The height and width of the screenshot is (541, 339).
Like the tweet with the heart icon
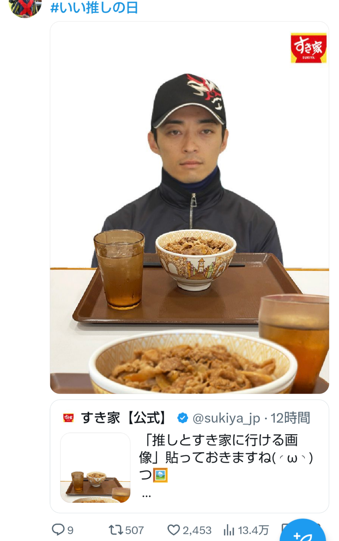[173, 530]
